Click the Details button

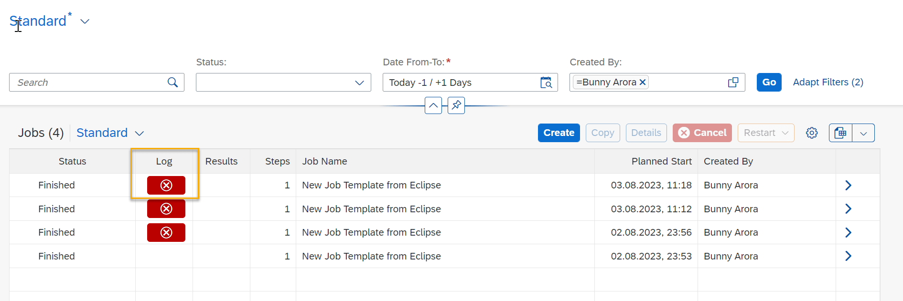click(x=646, y=133)
